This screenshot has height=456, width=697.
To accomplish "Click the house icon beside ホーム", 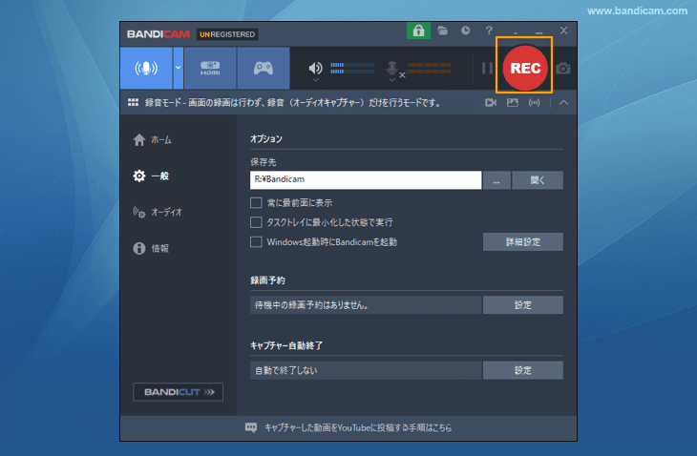I will [x=139, y=140].
